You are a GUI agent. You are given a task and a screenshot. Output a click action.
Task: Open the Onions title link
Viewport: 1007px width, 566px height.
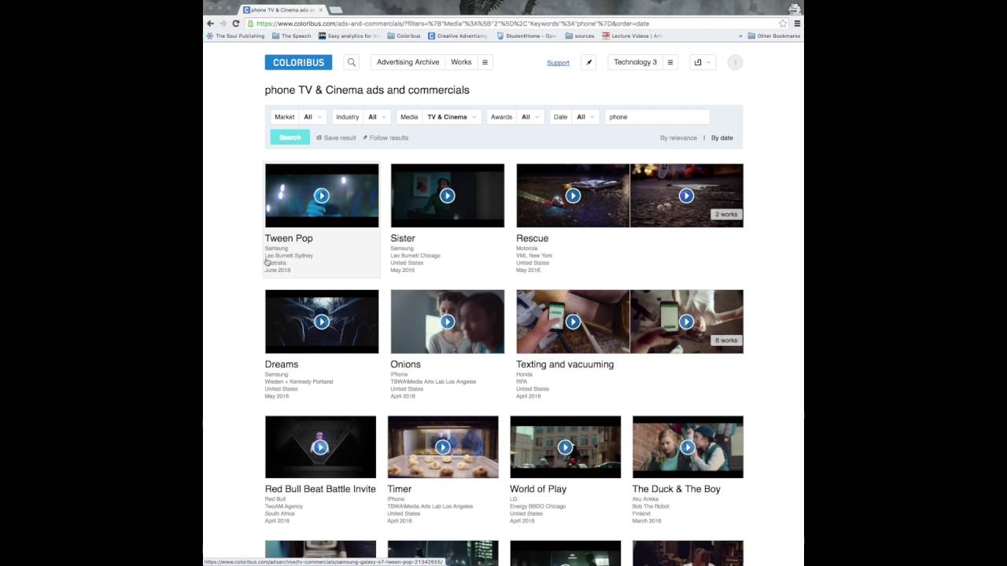[406, 364]
